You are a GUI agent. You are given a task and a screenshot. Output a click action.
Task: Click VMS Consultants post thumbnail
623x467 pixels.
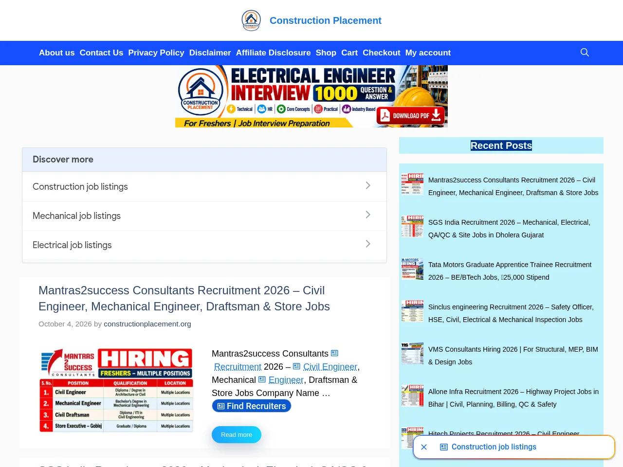412,353
